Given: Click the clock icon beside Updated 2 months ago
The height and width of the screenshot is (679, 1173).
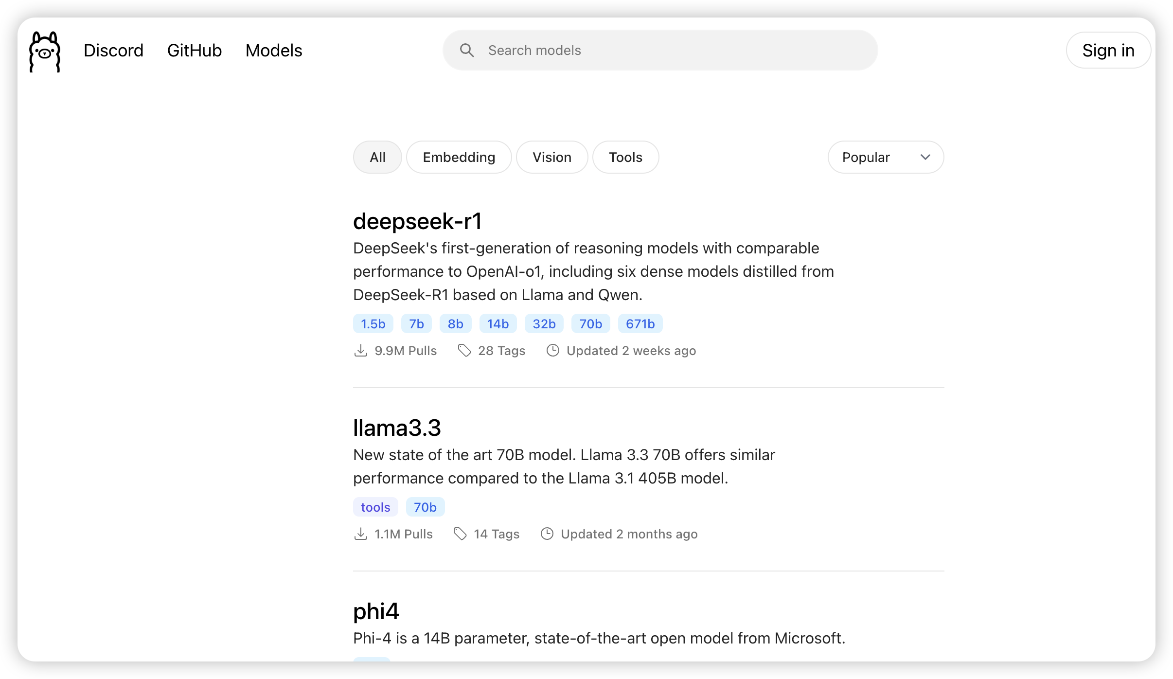Looking at the screenshot, I should coord(547,534).
